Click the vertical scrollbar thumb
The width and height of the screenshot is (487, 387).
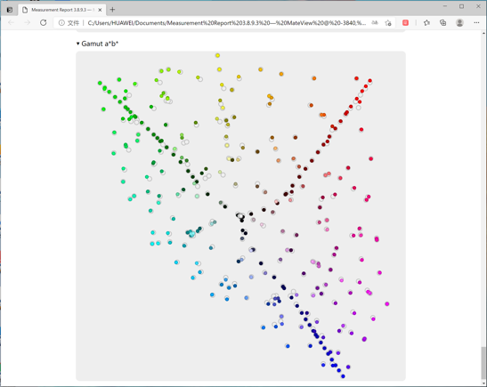[x=483, y=361]
